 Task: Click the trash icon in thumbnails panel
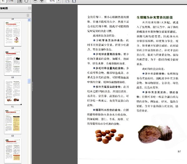[28, 15]
